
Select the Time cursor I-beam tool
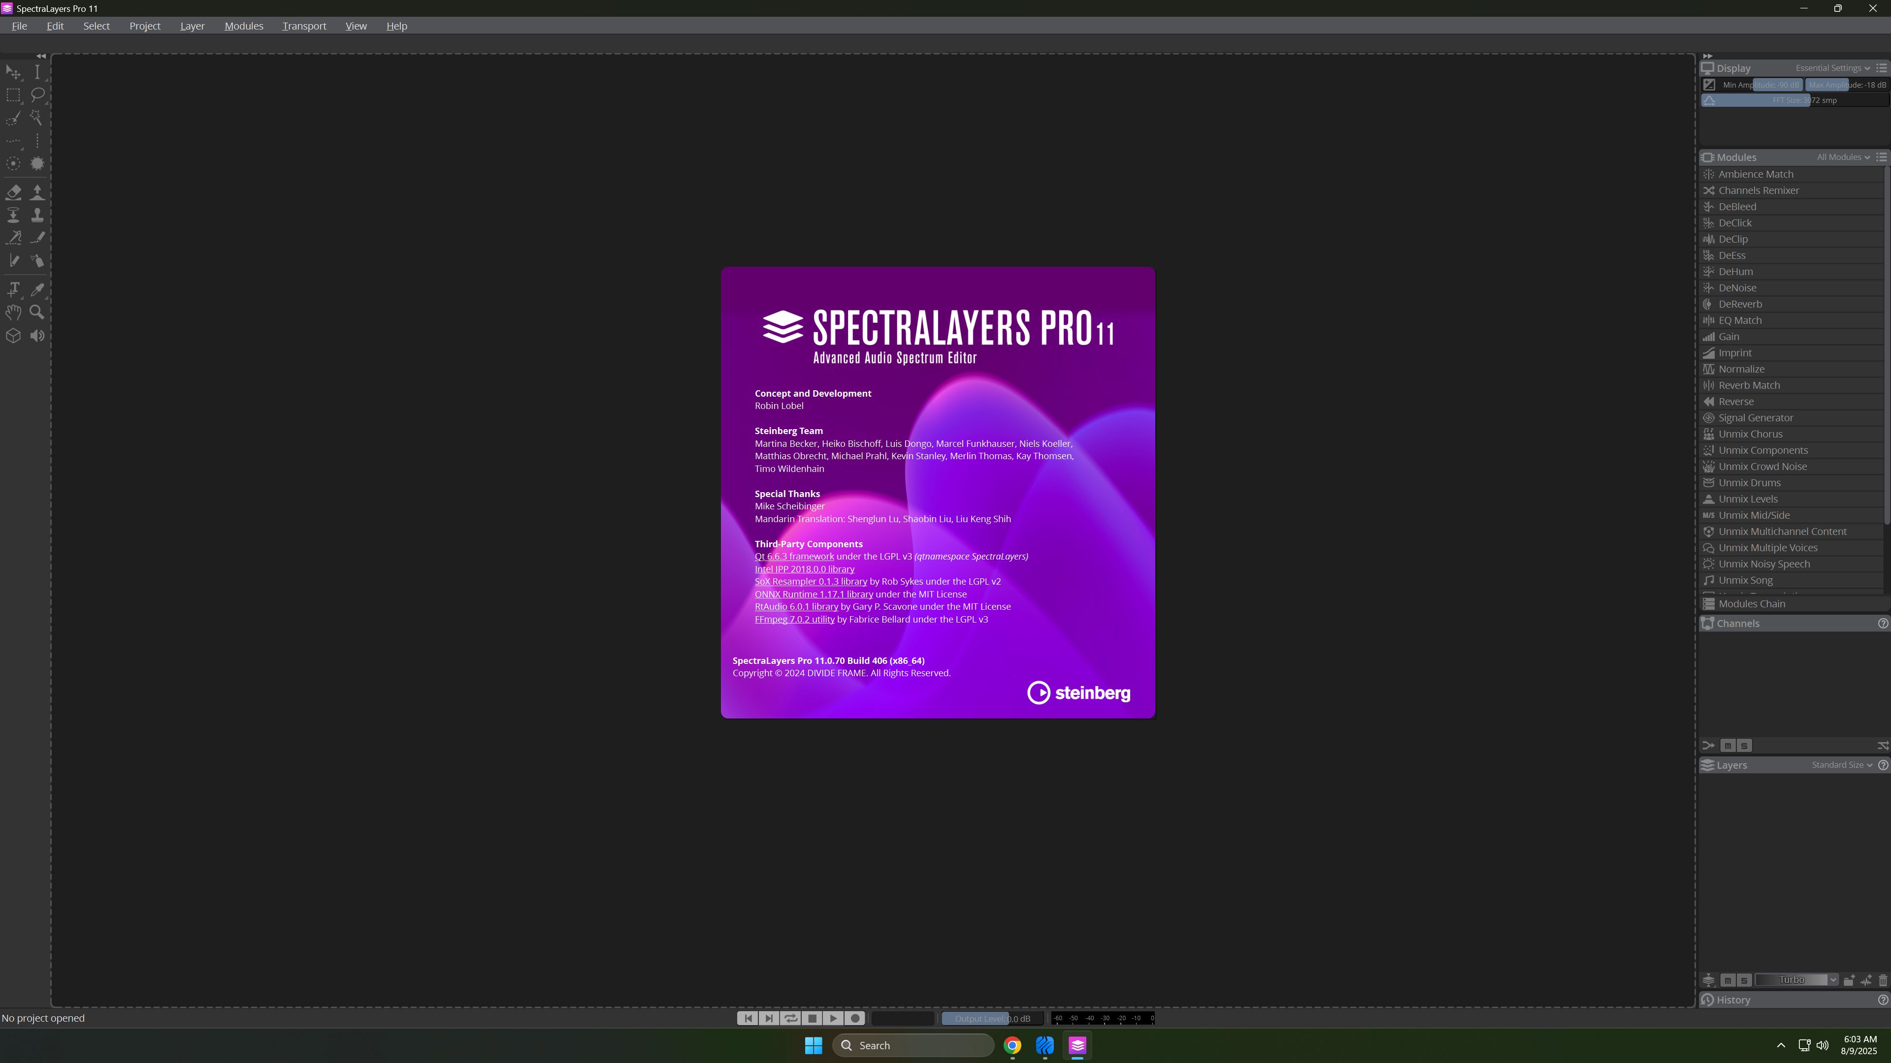pos(37,72)
